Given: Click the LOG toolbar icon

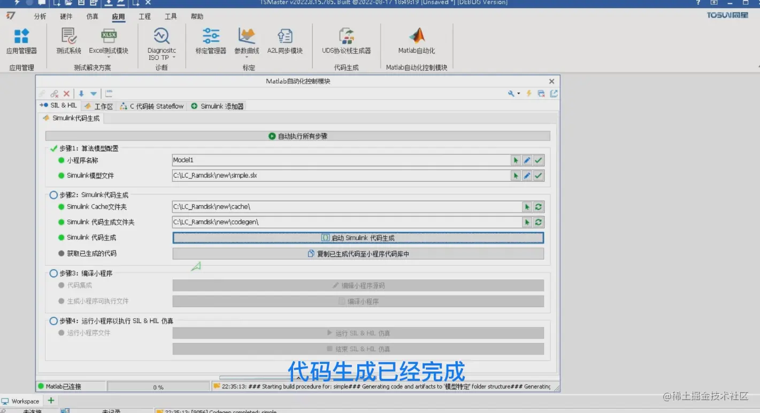Looking at the screenshot, I should (109, 93).
